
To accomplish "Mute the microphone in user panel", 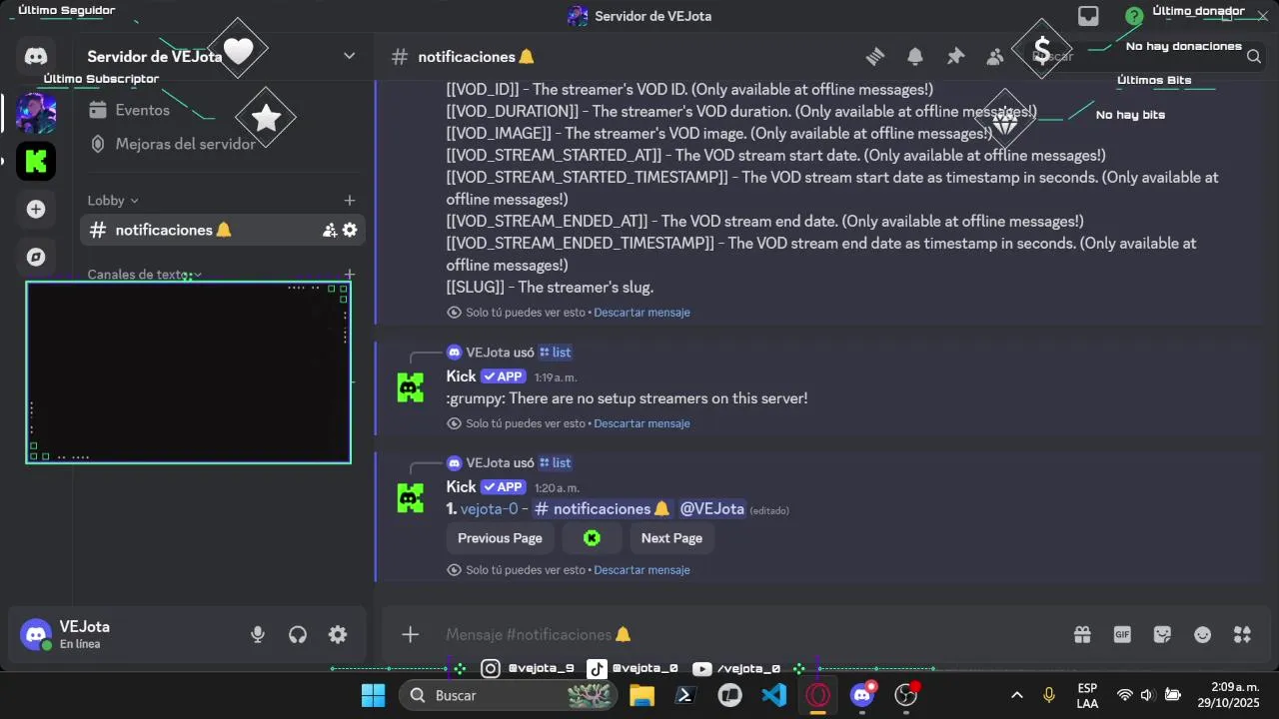I will 258,634.
